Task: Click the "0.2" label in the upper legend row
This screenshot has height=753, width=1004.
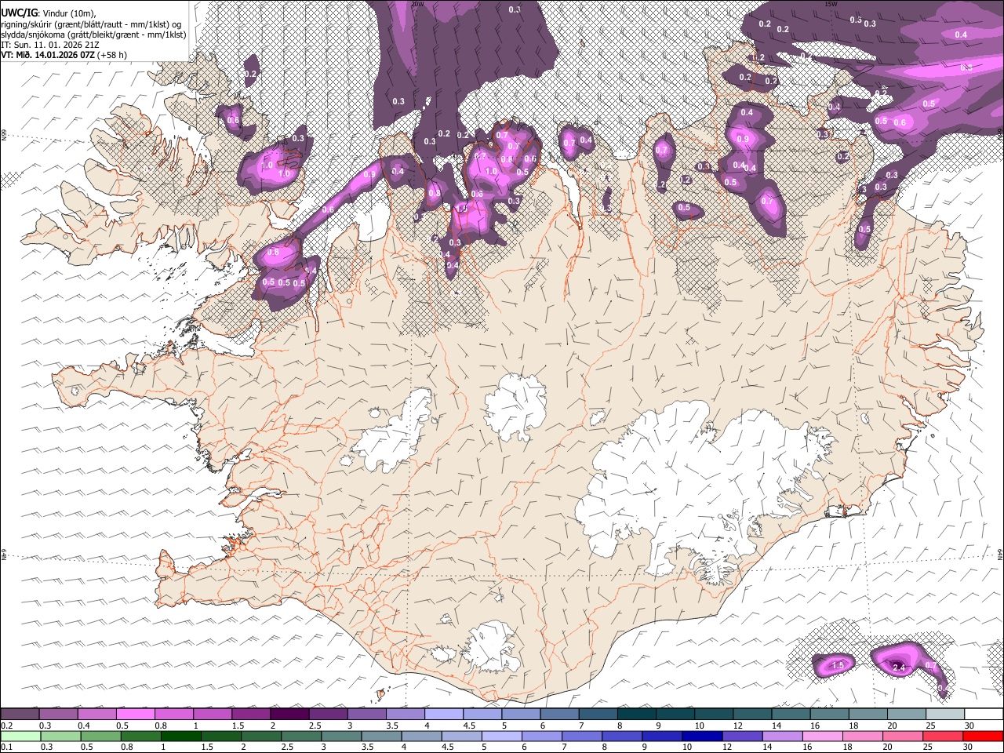Action: click(7, 726)
